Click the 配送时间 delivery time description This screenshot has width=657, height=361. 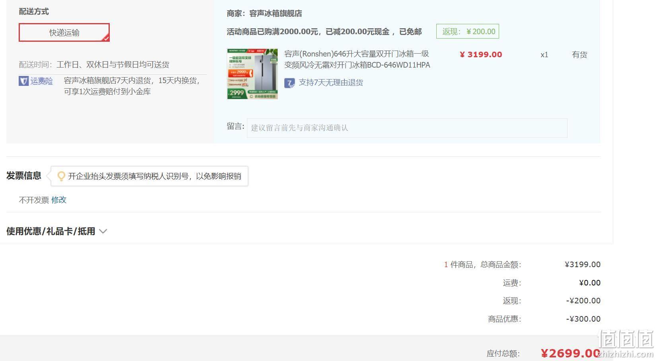click(113, 64)
